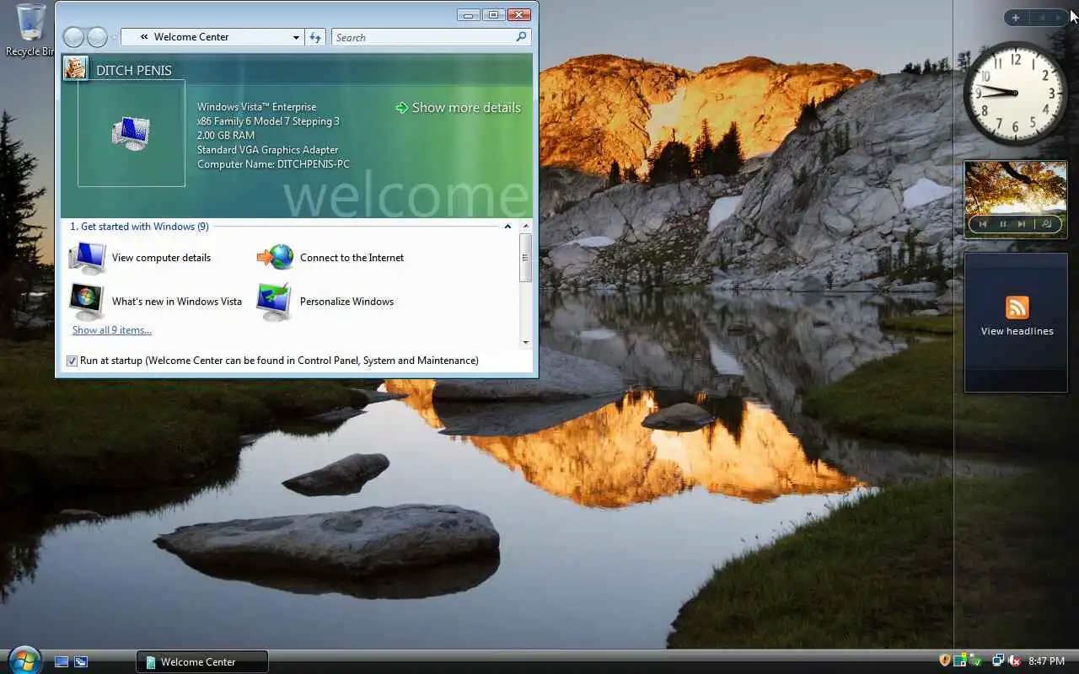Click the green checkmark tray icon
Viewport: 1079px width, 674px height.
click(975, 661)
